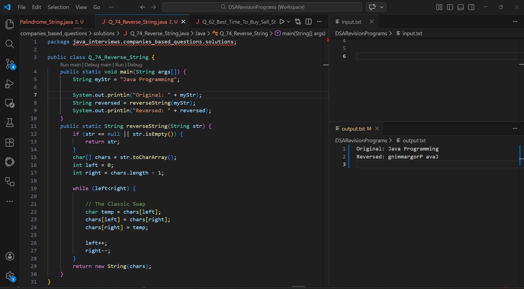Click the VS Code logo icon

tap(7, 7)
